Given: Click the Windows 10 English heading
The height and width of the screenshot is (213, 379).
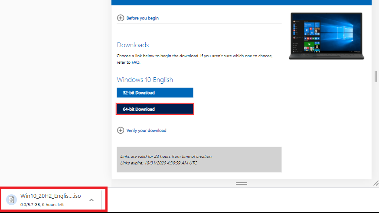Looking at the screenshot, I should coord(145,79).
